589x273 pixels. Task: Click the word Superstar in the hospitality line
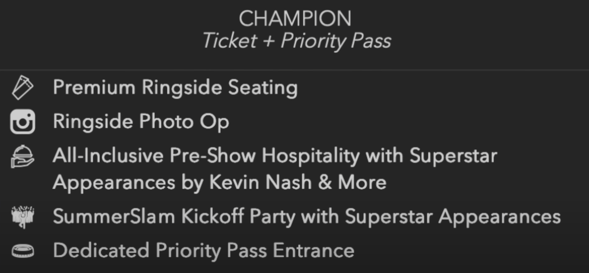[x=453, y=156]
